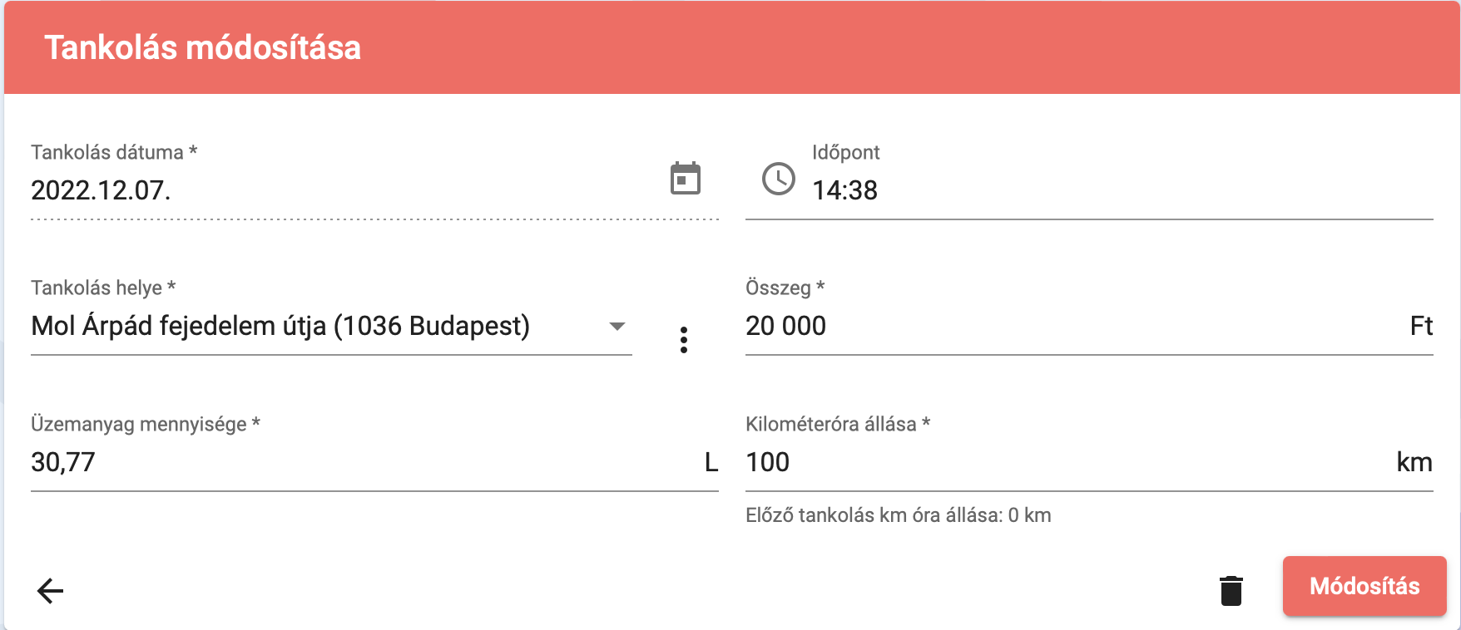The width and height of the screenshot is (1461, 630).
Task: Click the odometer value 100
Action: pos(767,462)
